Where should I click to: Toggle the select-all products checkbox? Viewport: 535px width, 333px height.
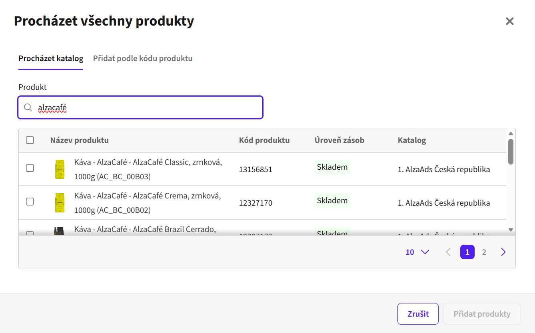pos(30,140)
